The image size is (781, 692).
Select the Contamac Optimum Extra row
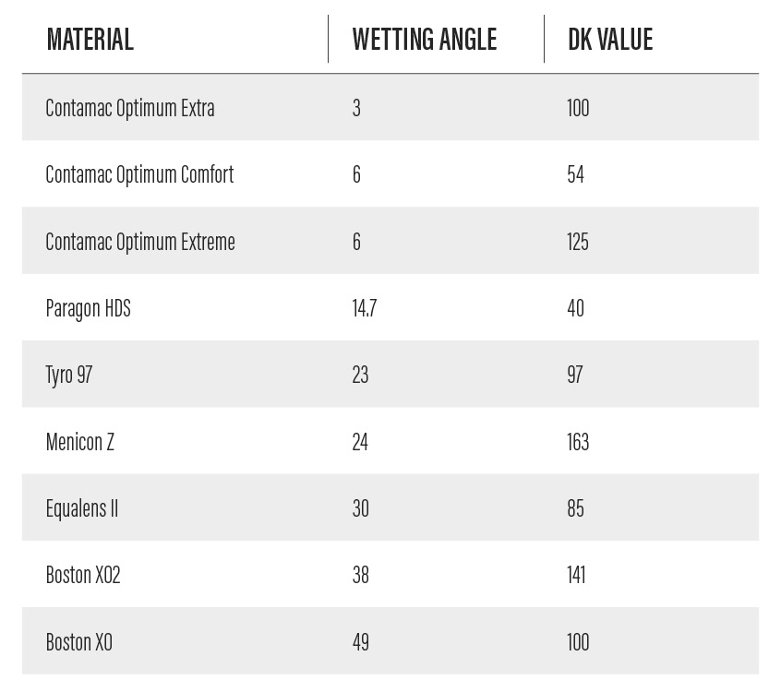(130, 108)
